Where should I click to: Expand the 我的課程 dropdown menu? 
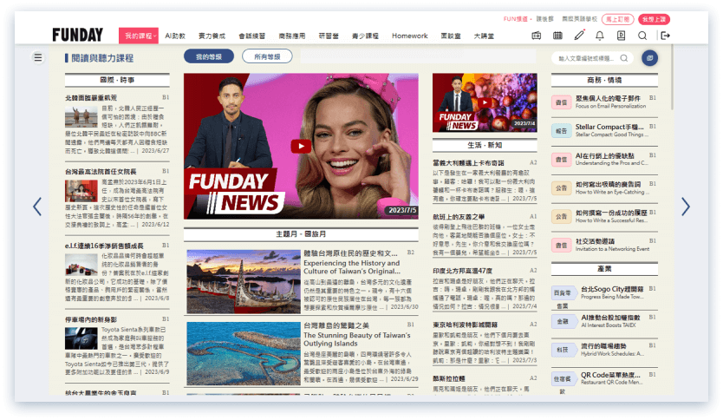(x=138, y=36)
